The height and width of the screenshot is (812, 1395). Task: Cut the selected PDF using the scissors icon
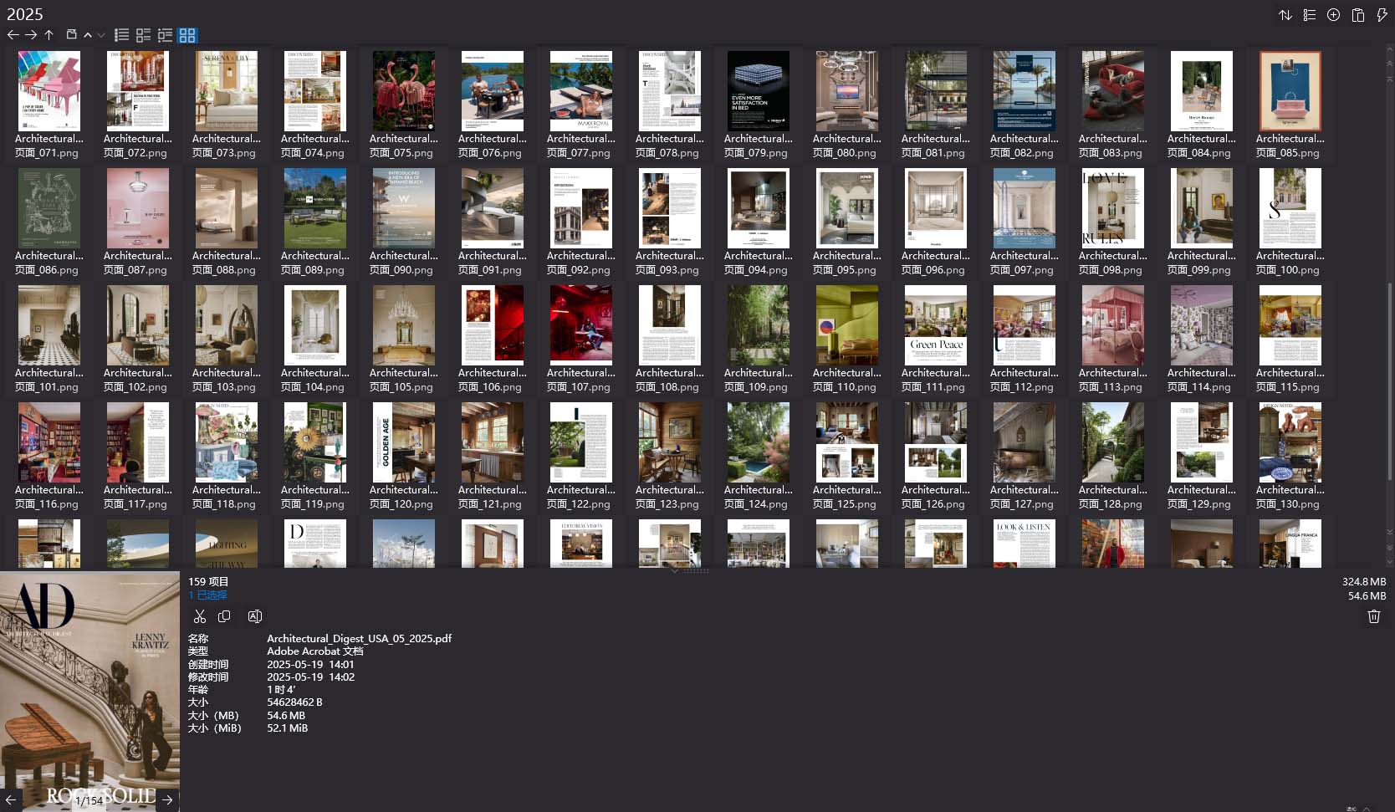[x=200, y=616]
